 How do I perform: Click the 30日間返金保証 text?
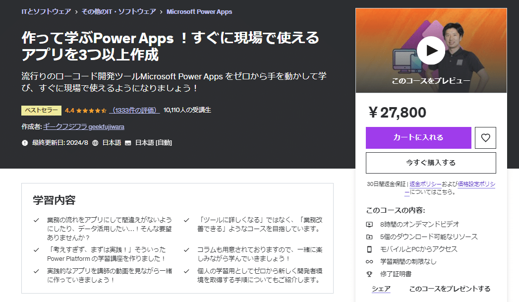tap(386, 184)
